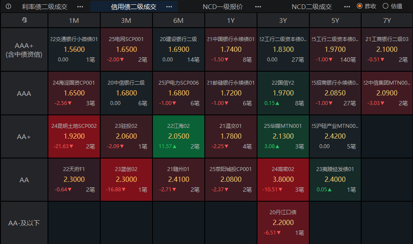Open the green 22江海02 cell
Viewport: 413px width, 244px height.
click(178, 136)
